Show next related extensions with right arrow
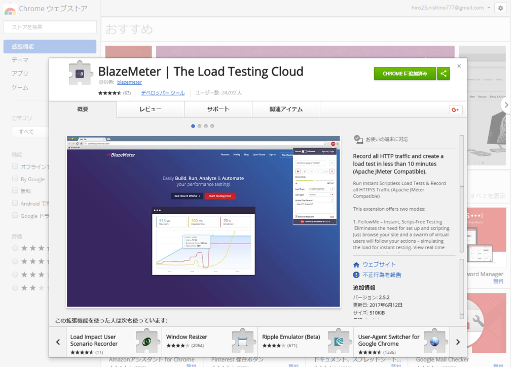519x367 pixels. (458, 342)
